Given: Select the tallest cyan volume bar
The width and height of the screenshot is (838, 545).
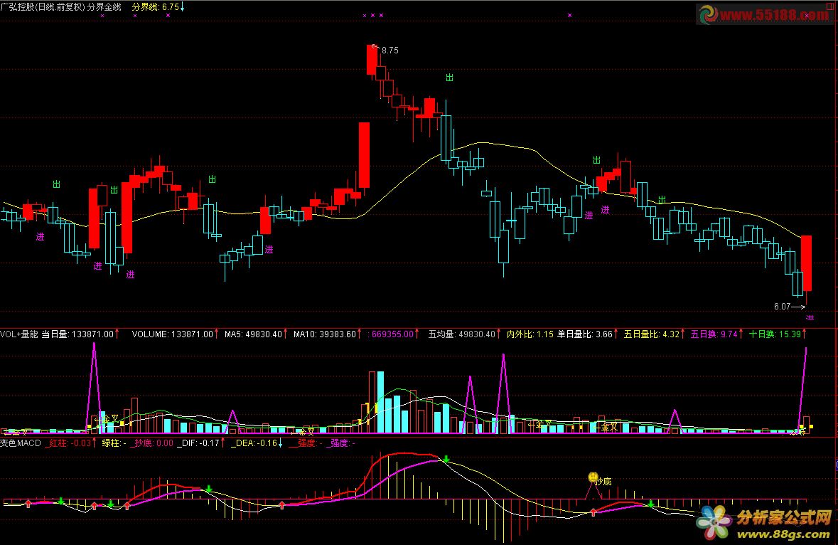Looking at the screenshot, I should pyautogui.click(x=380, y=402).
